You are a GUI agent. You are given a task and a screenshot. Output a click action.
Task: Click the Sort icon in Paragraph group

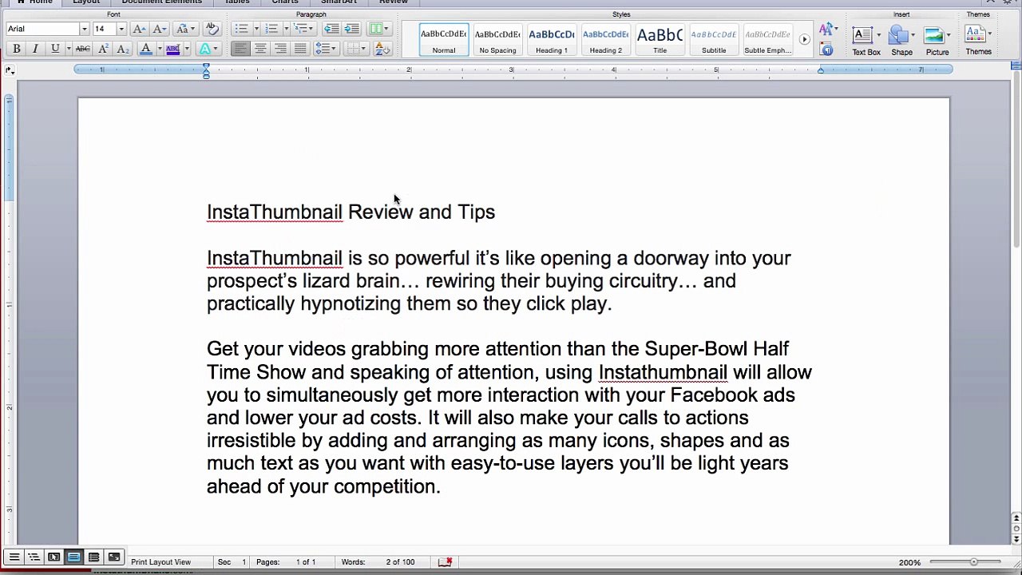click(x=382, y=50)
